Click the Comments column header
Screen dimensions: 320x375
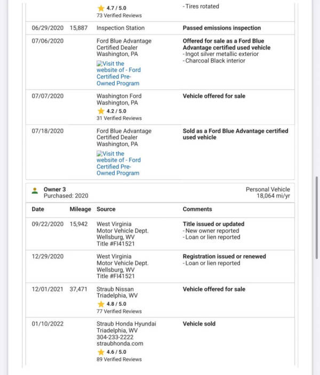pyautogui.click(x=197, y=209)
